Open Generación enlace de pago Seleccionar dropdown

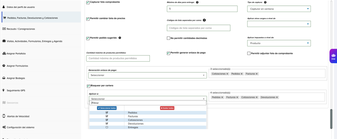(147, 75)
